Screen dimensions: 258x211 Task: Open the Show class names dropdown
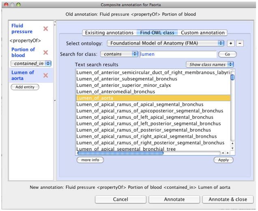[211, 65]
